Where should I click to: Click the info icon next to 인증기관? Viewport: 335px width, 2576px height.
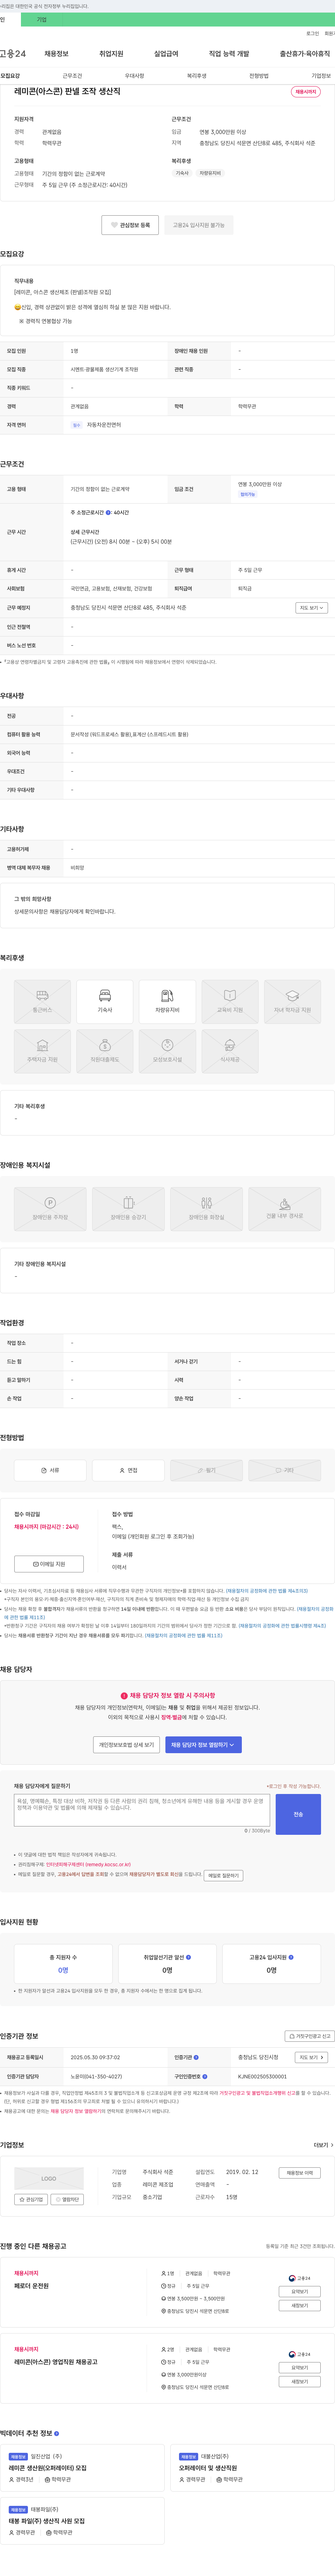click(x=196, y=2057)
